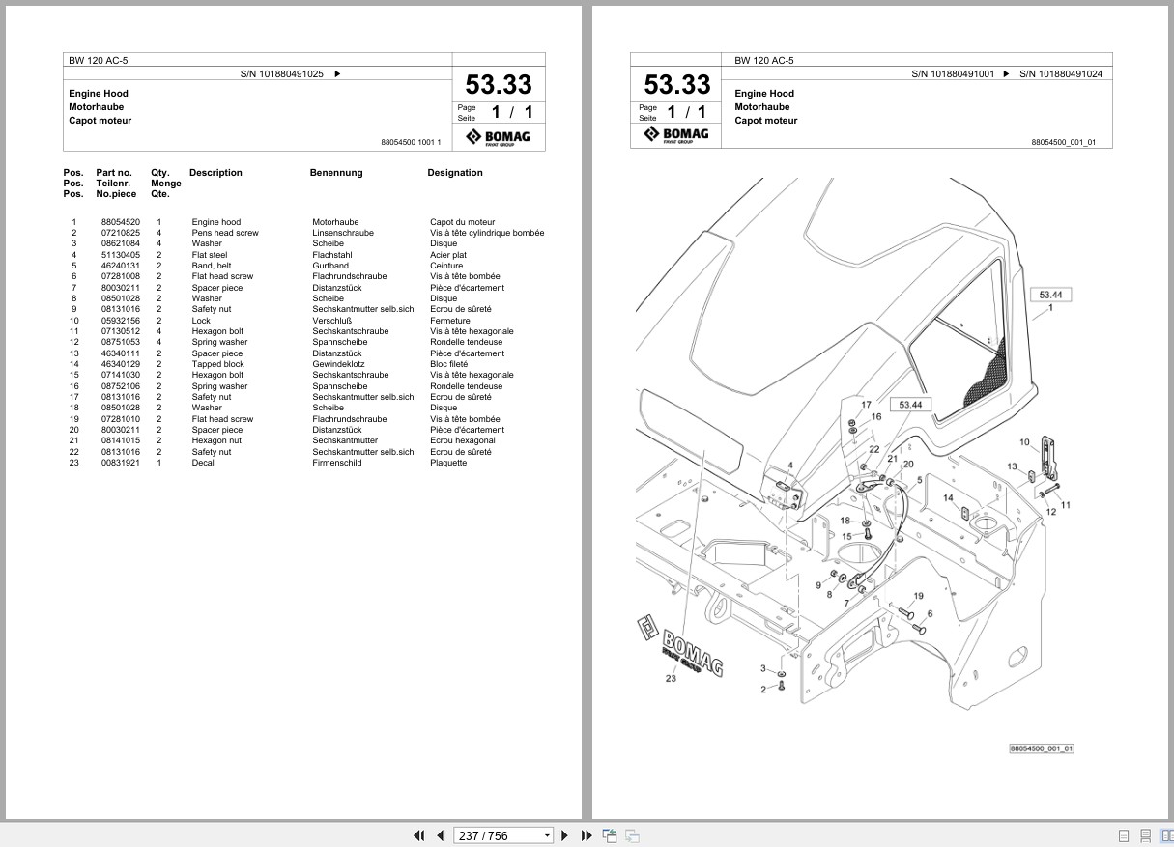Go to the first page
Viewport: 1174px width, 847px height.
418,835
